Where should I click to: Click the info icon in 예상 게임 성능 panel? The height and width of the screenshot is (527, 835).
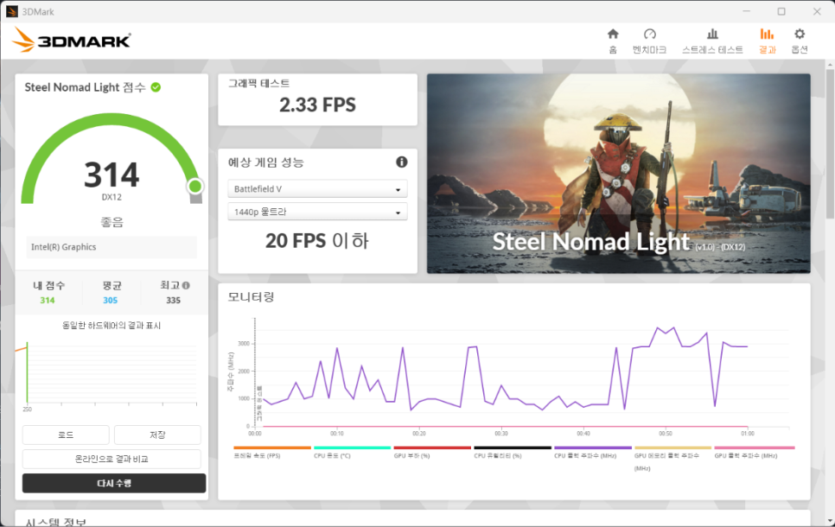point(402,162)
